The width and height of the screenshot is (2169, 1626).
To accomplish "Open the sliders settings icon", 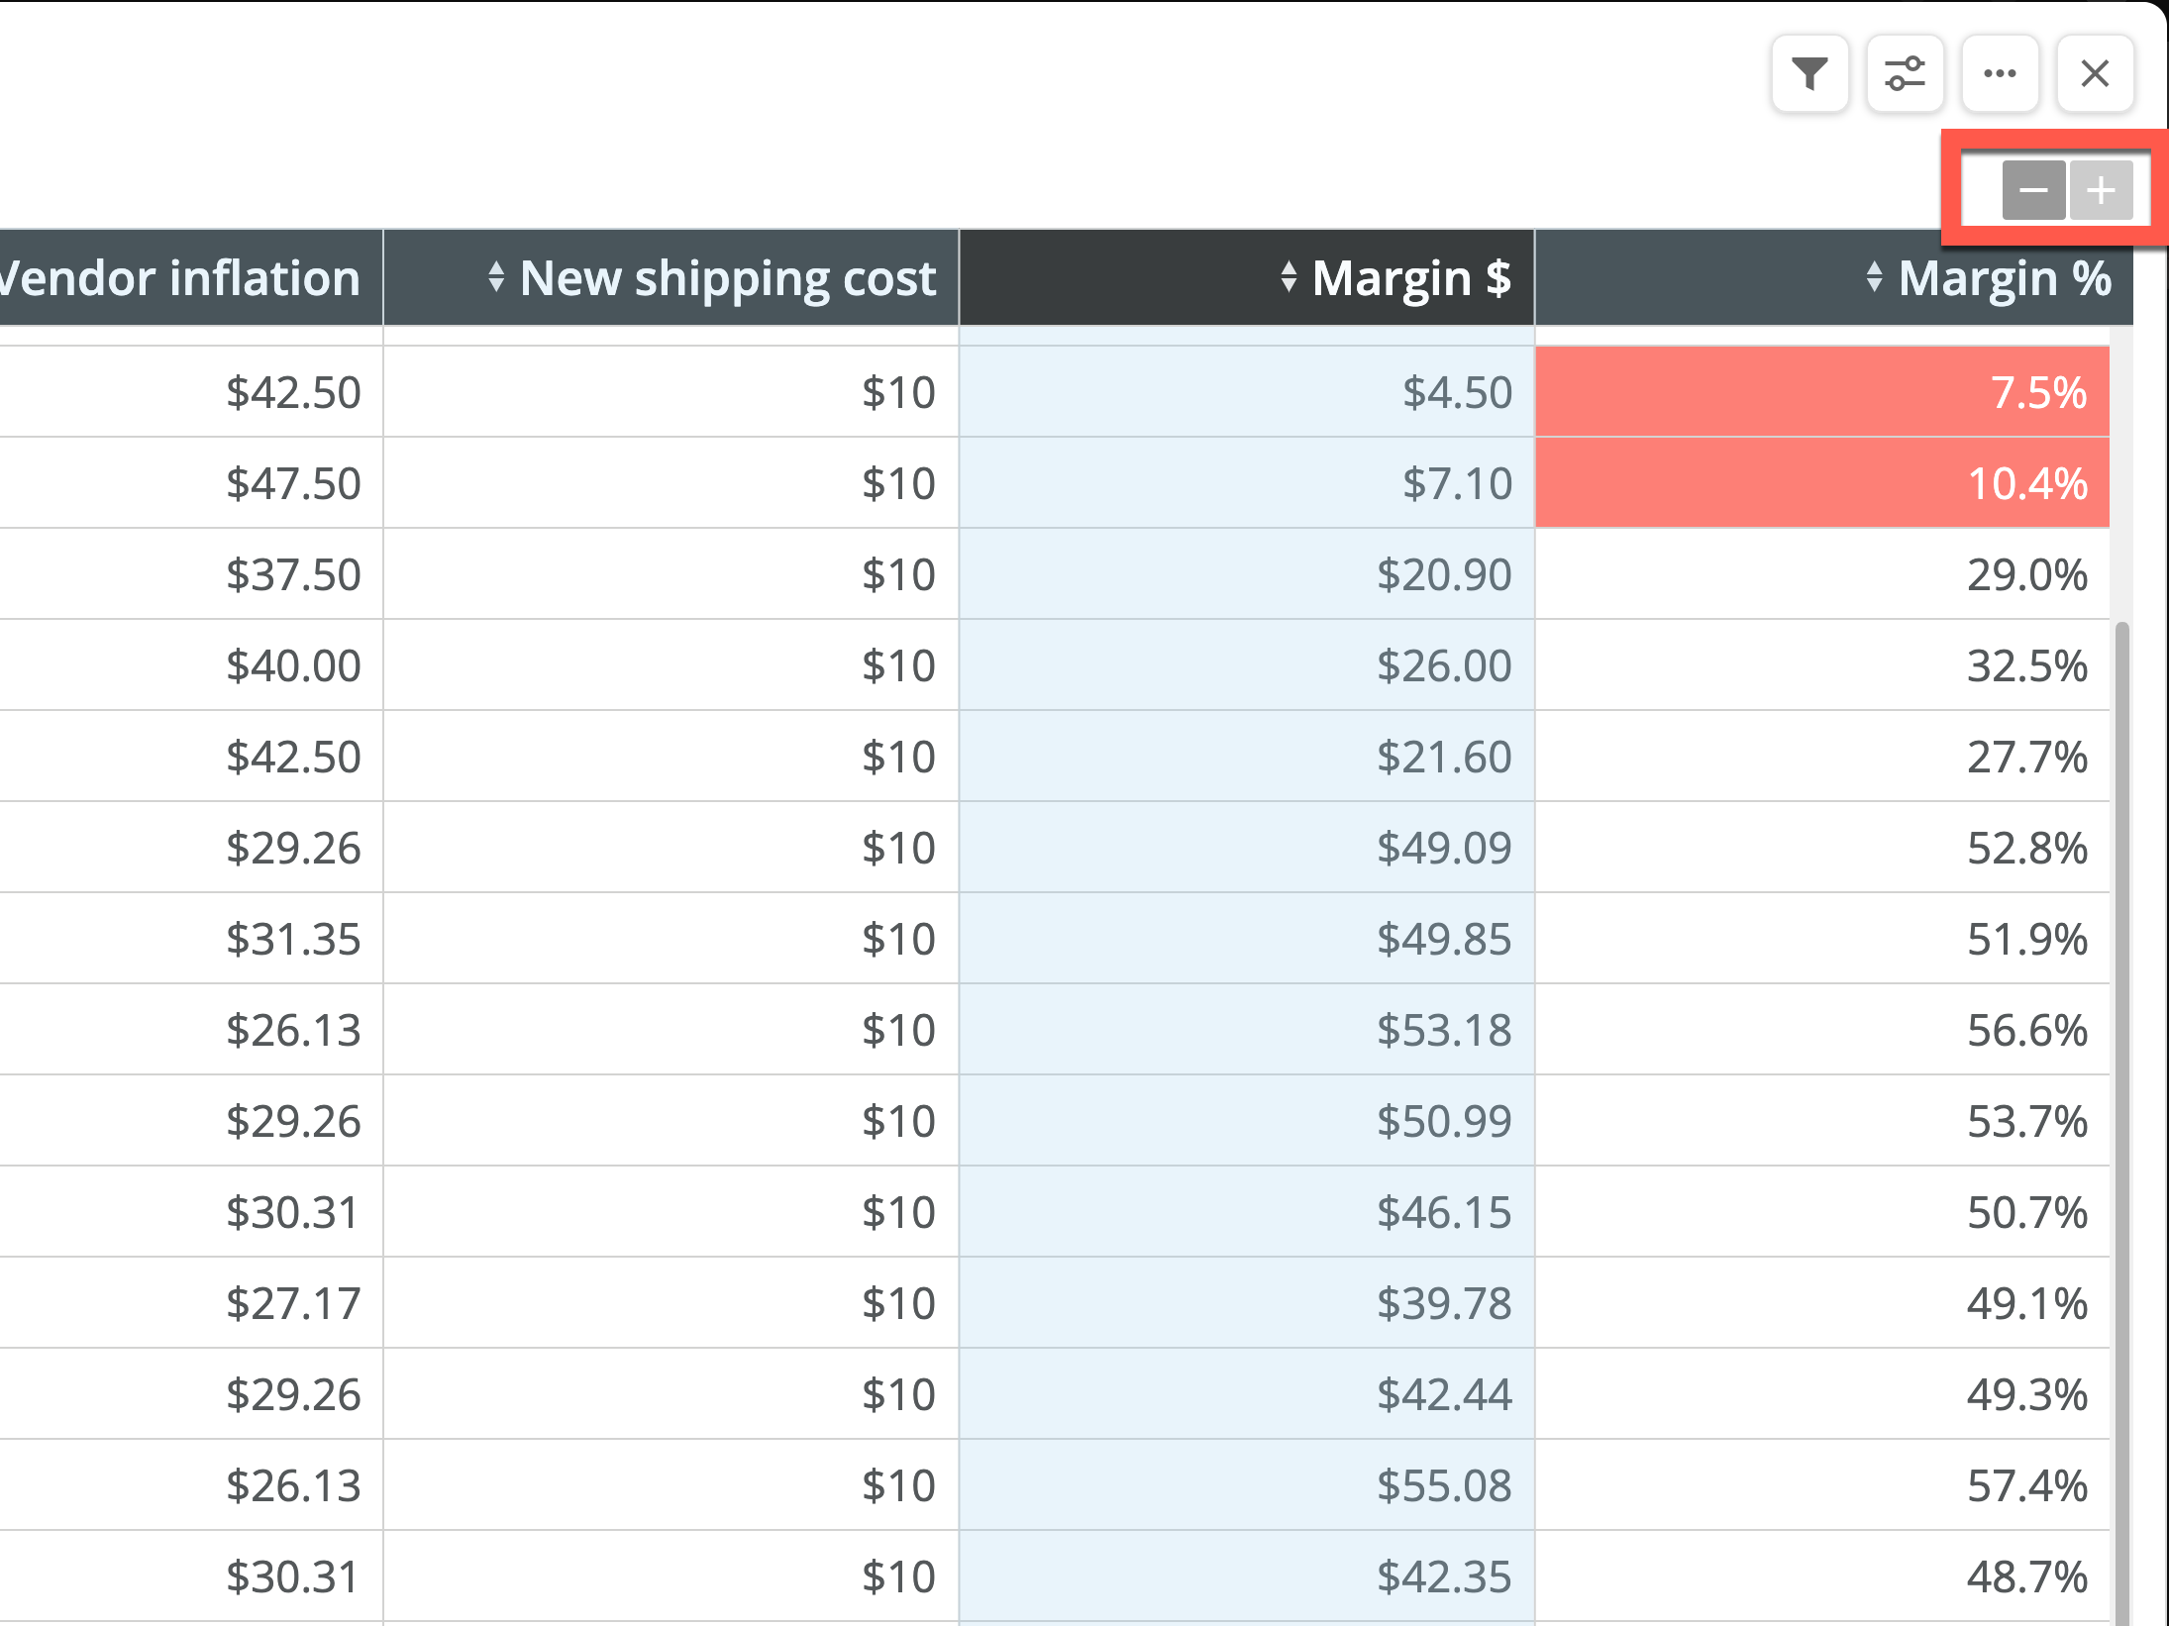I will pos(1905,73).
